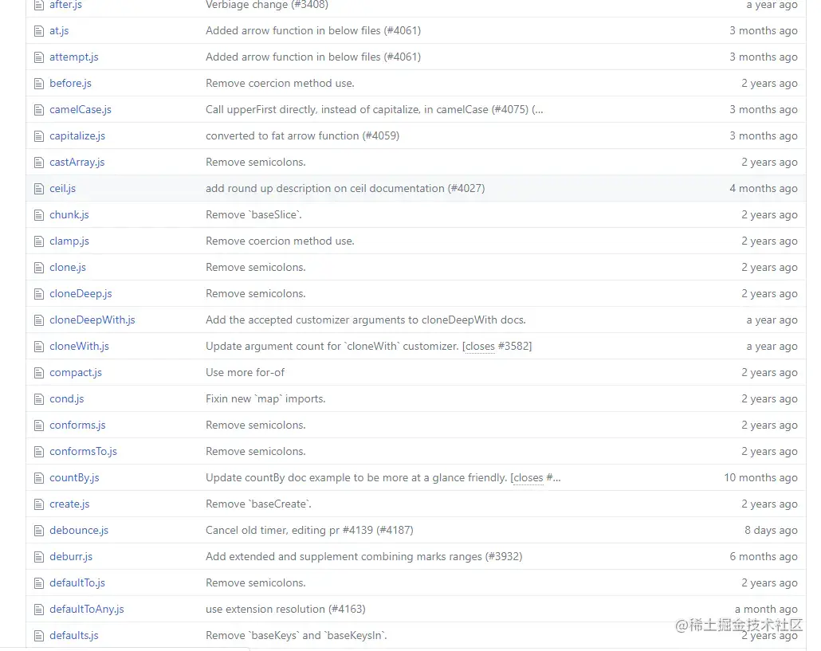821x651 pixels.
Task: Open commit 'converted to fat arrow function (#4059)'
Action: pyautogui.click(x=302, y=136)
